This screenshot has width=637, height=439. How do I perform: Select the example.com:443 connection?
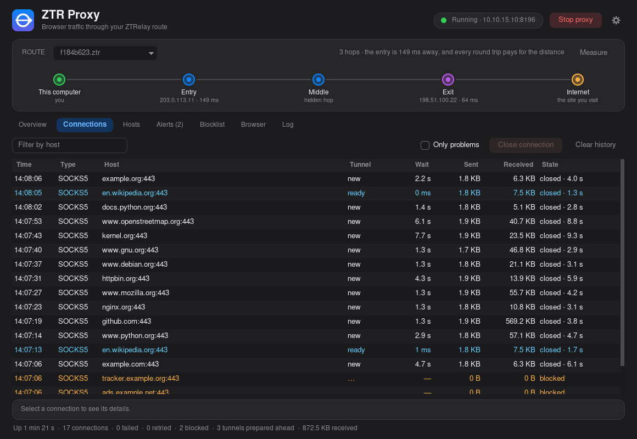(x=316, y=364)
